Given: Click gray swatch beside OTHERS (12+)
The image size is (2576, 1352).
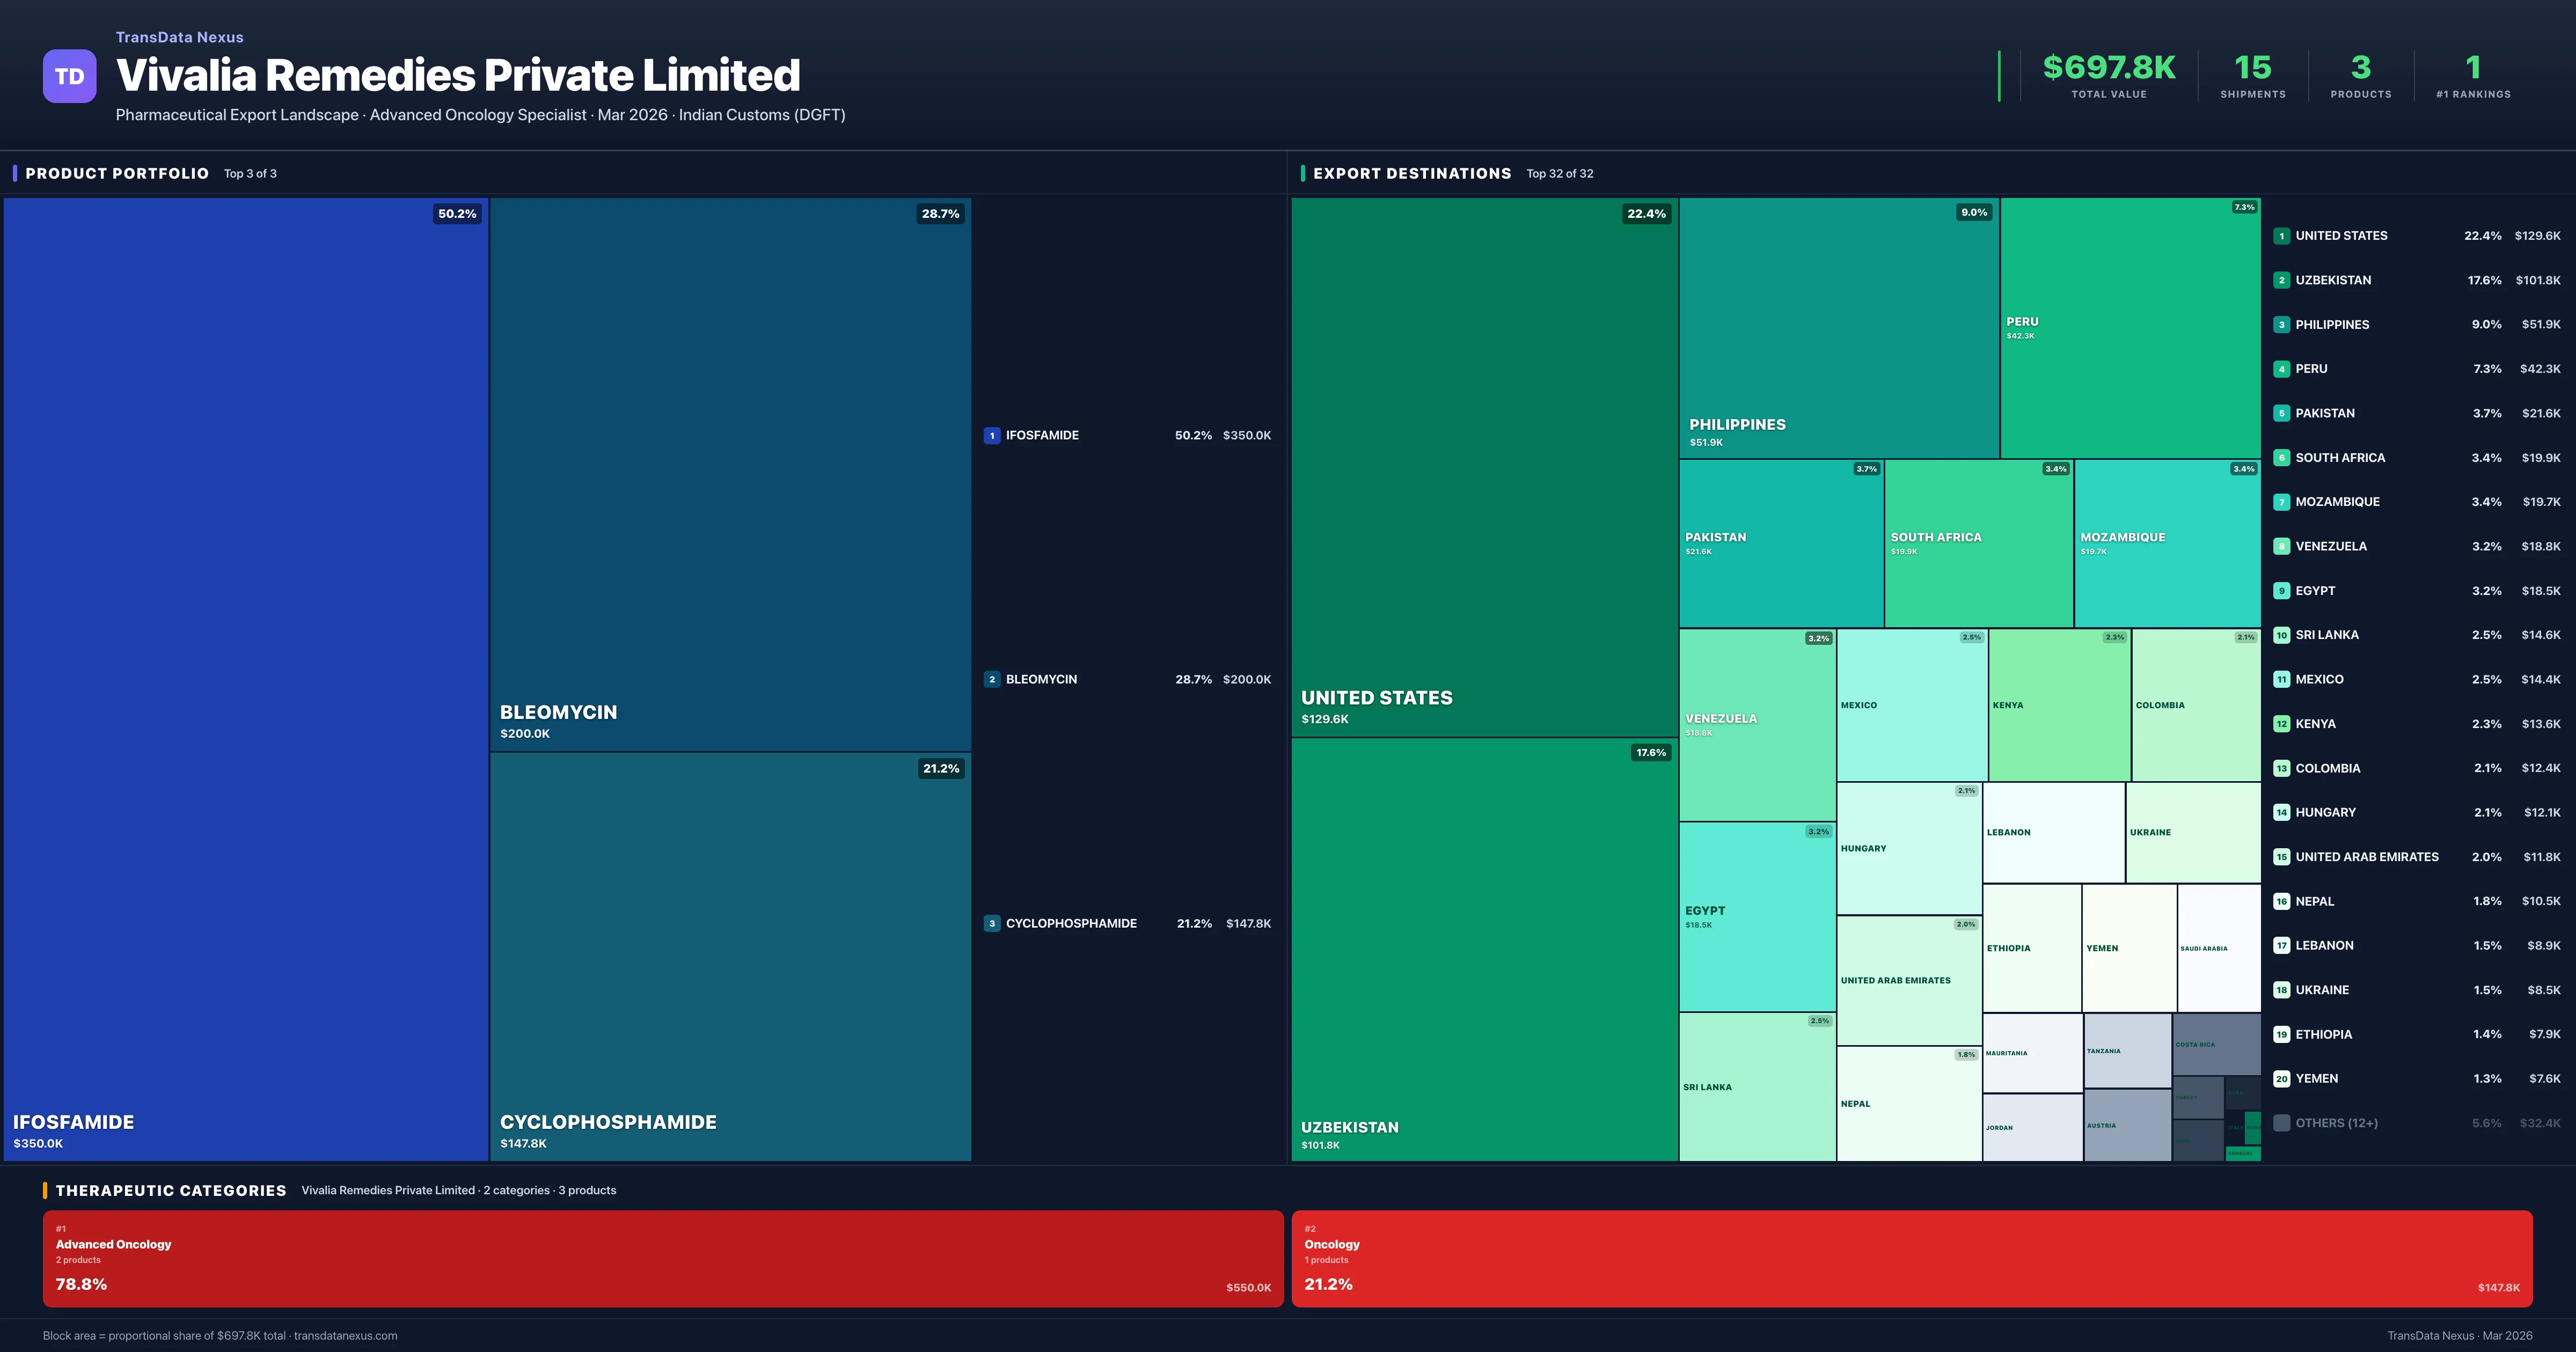Looking at the screenshot, I should click(2281, 1123).
